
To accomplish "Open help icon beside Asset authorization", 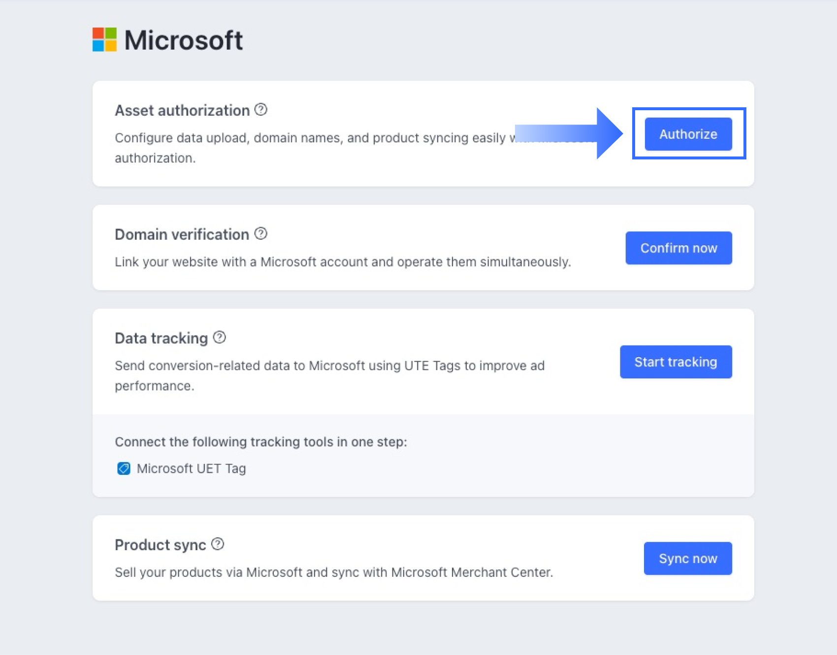I will point(261,110).
